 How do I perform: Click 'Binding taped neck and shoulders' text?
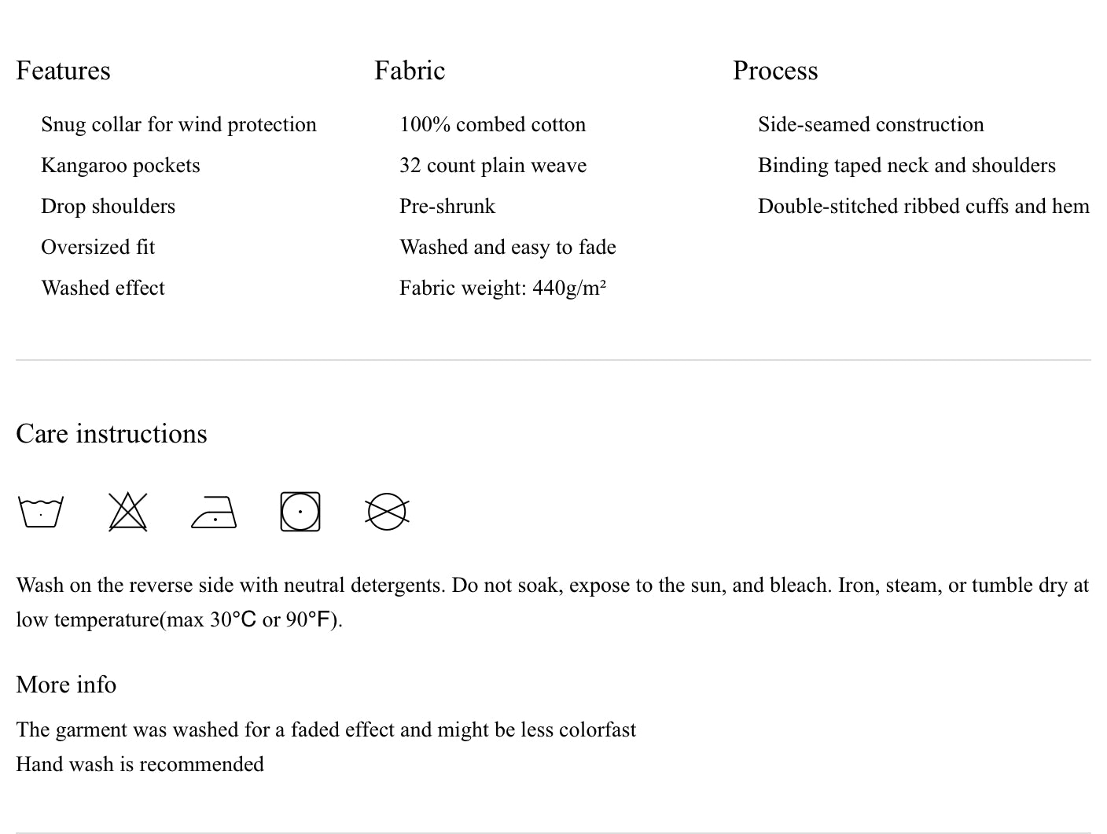(907, 166)
